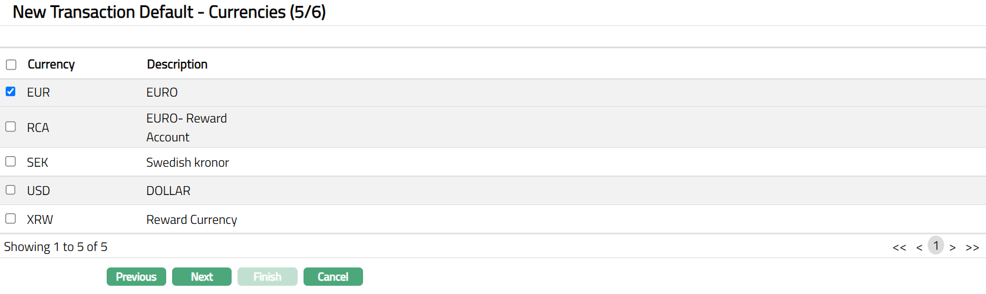Click the Next wizard button
Screen dimensions: 986x294
point(202,277)
